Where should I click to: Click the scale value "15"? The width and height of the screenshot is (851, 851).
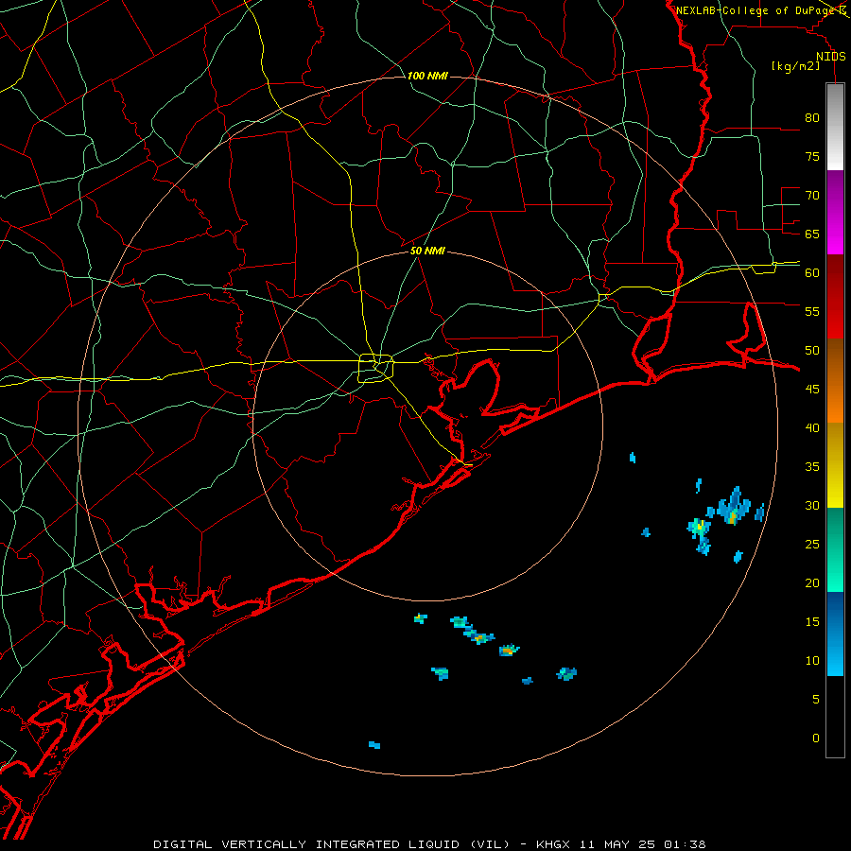812,621
